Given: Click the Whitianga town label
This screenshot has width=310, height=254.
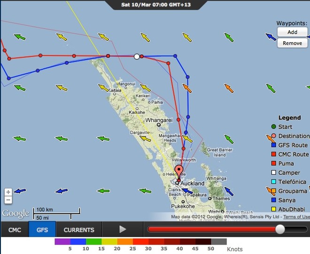Looking at the screenshot, I should (x=216, y=178).
